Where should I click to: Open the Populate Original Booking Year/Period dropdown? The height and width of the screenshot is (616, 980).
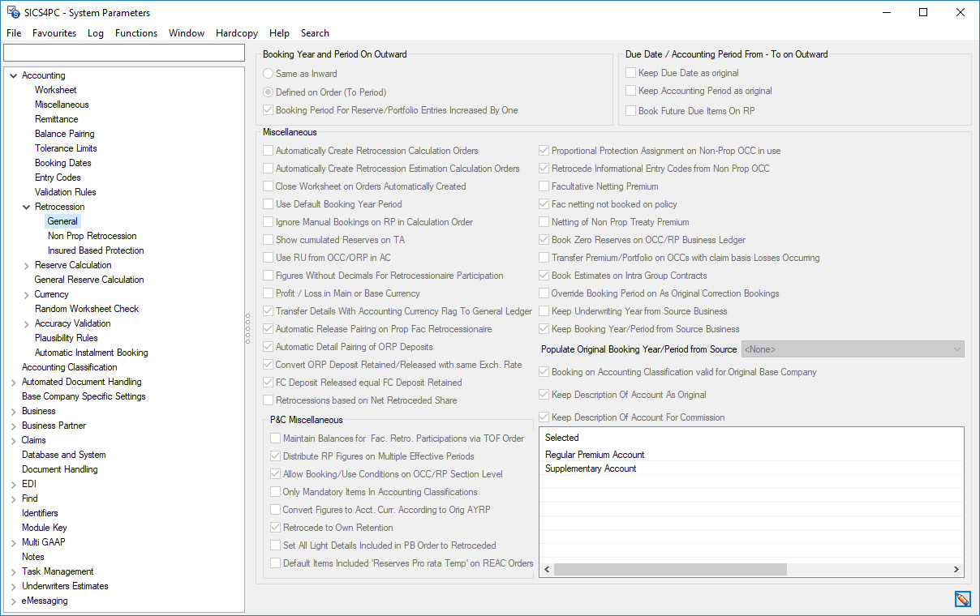coord(852,349)
